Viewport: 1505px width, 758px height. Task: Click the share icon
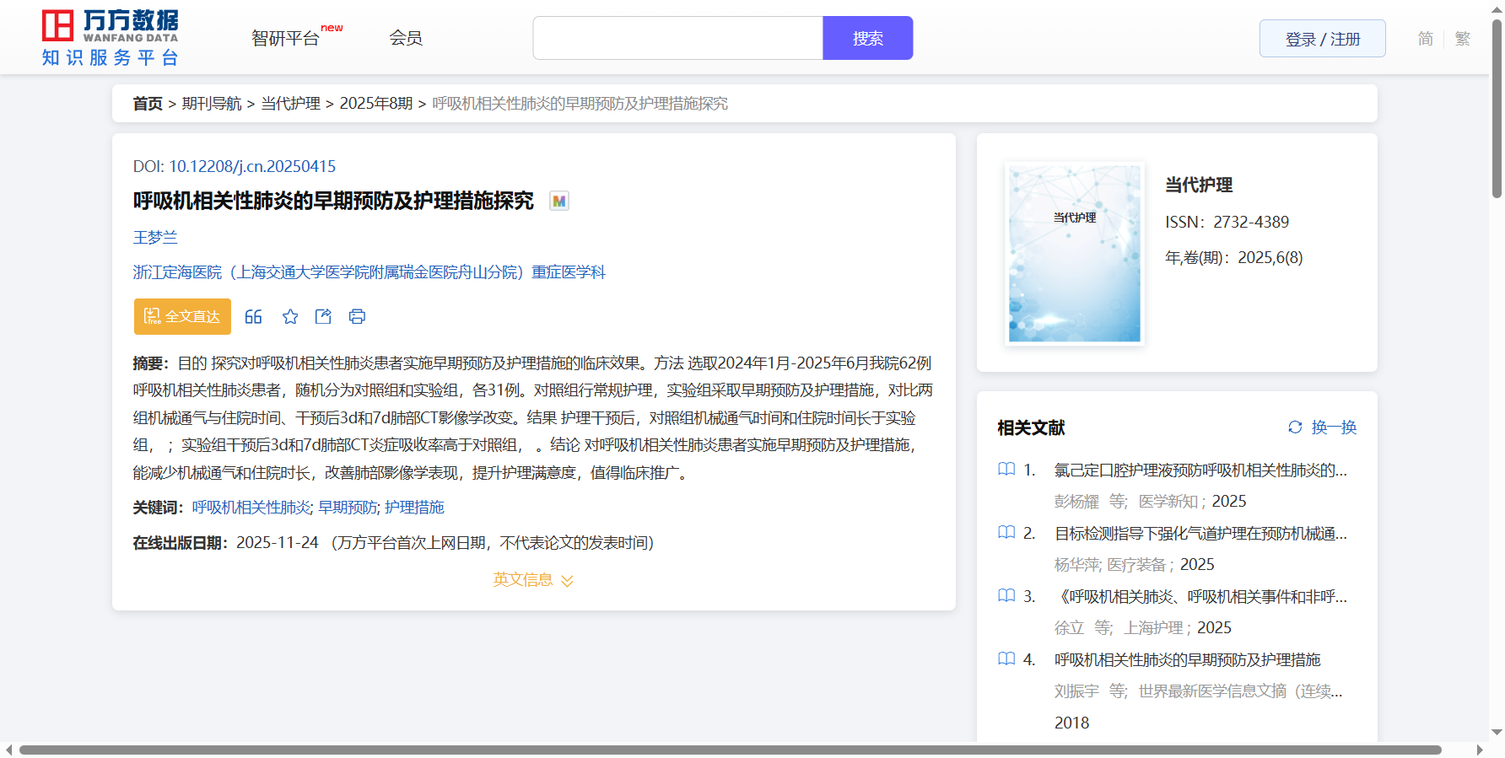tap(323, 317)
